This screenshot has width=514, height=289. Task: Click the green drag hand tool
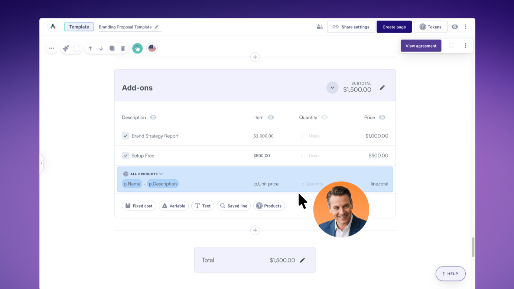tap(137, 48)
